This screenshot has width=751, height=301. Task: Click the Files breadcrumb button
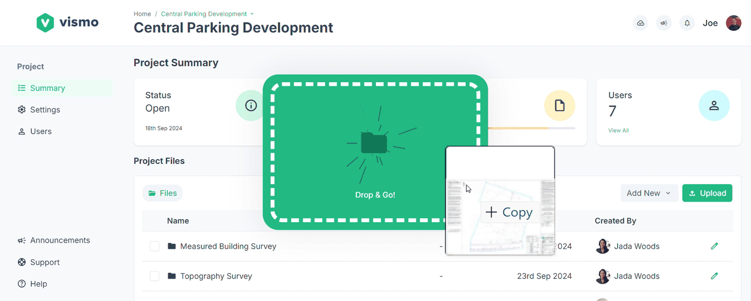(x=162, y=193)
